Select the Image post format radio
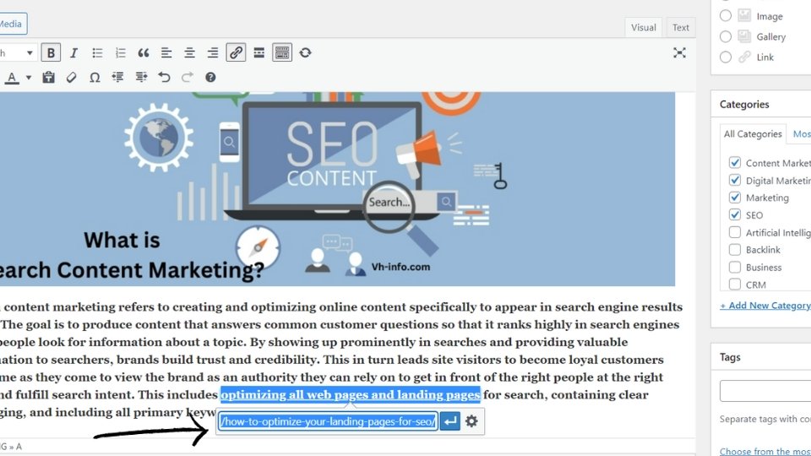 point(726,16)
